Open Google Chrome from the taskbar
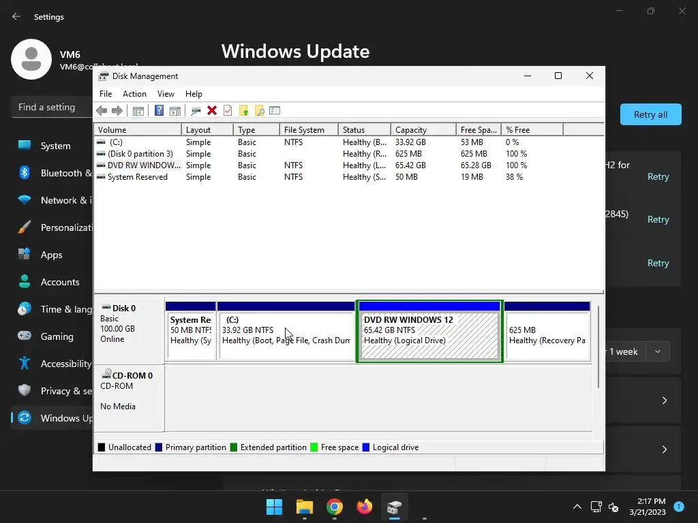 tap(334, 507)
